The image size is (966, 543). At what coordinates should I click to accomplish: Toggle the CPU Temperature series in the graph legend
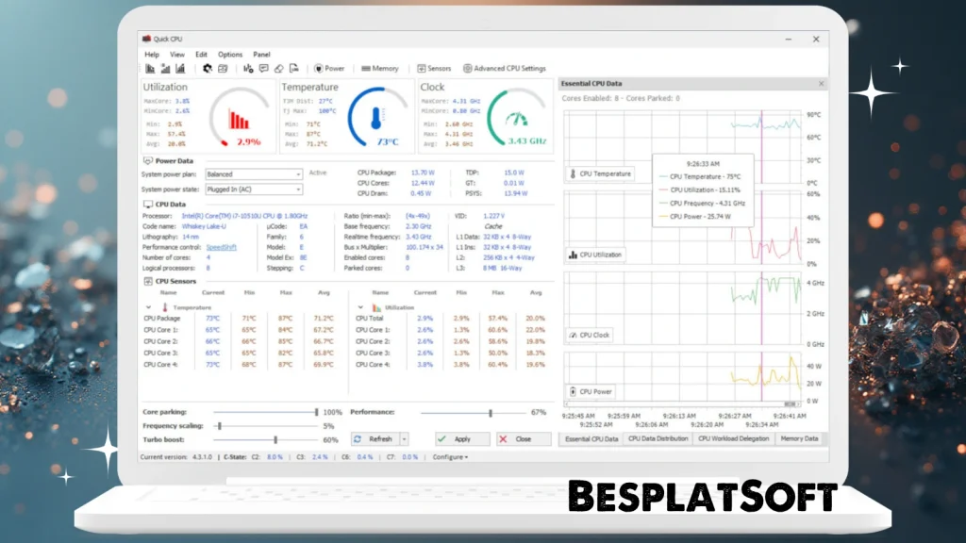[x=704, y=175]
